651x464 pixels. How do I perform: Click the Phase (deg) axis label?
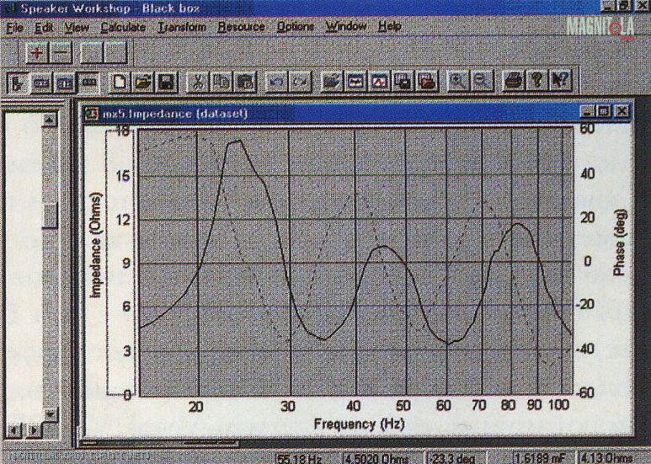click(x=620, y=243)
